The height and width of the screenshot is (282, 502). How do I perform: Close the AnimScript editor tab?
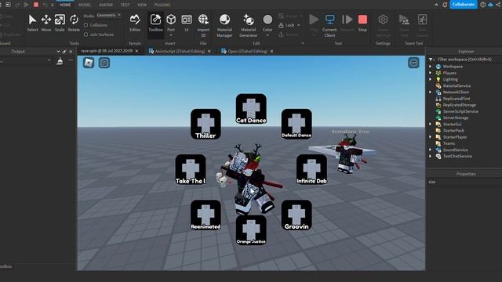click(209, 51)
